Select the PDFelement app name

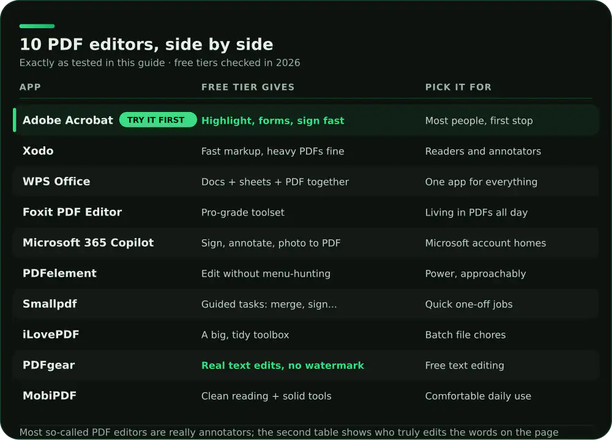coord(59,274)
